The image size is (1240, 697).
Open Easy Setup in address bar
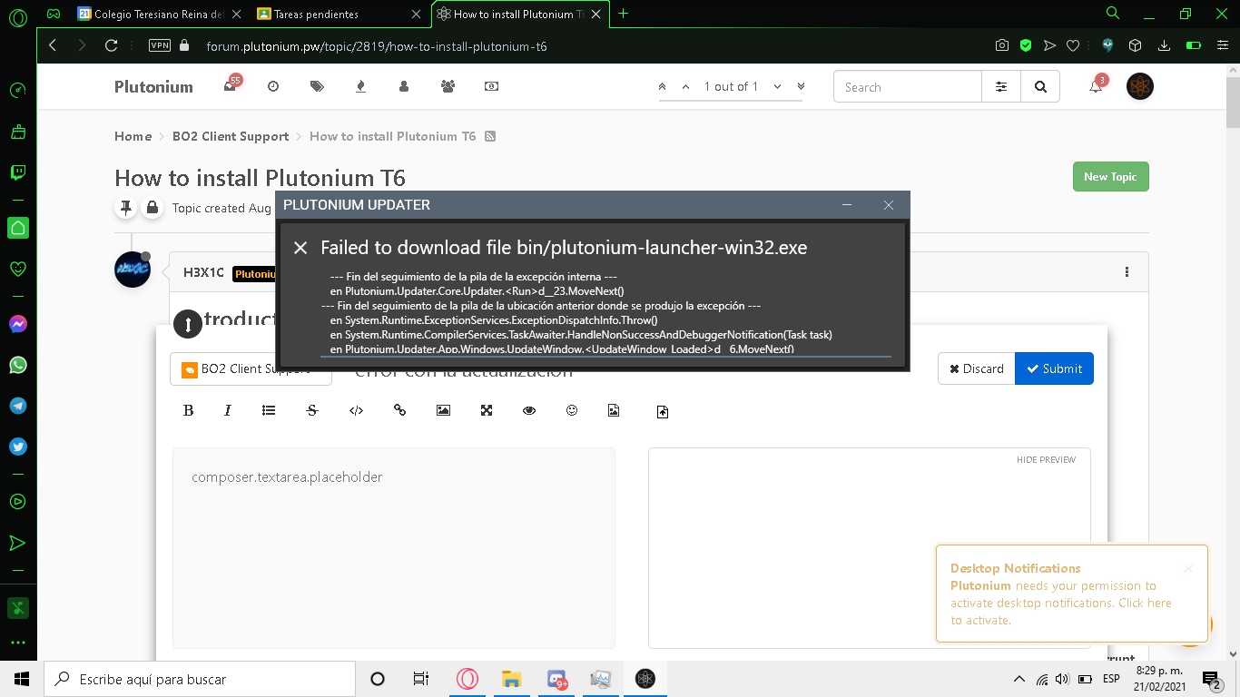pyautogui.click(x=1222, y=45)
